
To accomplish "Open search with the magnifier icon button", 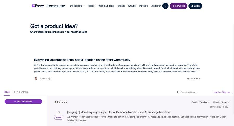I will point(165,6).
